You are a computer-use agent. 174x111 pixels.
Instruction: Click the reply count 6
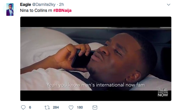tap(30, 107)
